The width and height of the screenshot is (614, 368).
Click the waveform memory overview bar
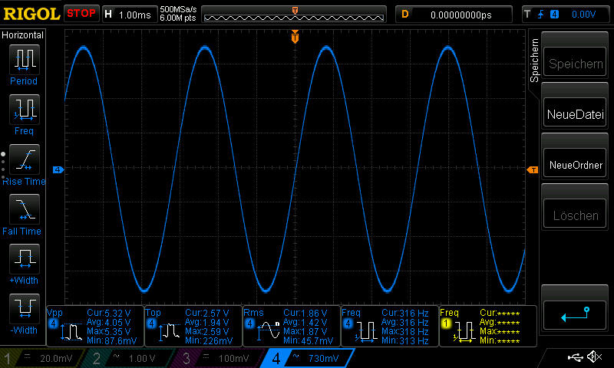click(x=294, y=17)
